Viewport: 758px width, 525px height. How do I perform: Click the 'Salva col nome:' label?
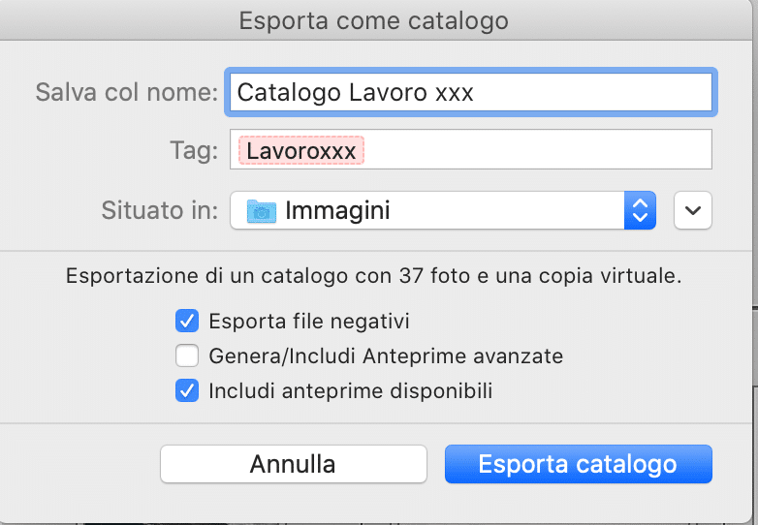point(127,92)
